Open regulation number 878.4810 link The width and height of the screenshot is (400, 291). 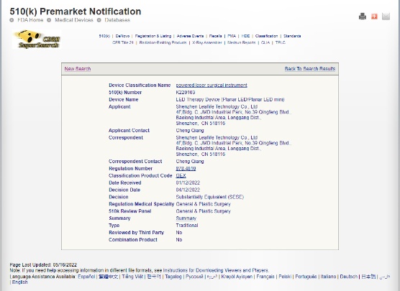[186, 168]
